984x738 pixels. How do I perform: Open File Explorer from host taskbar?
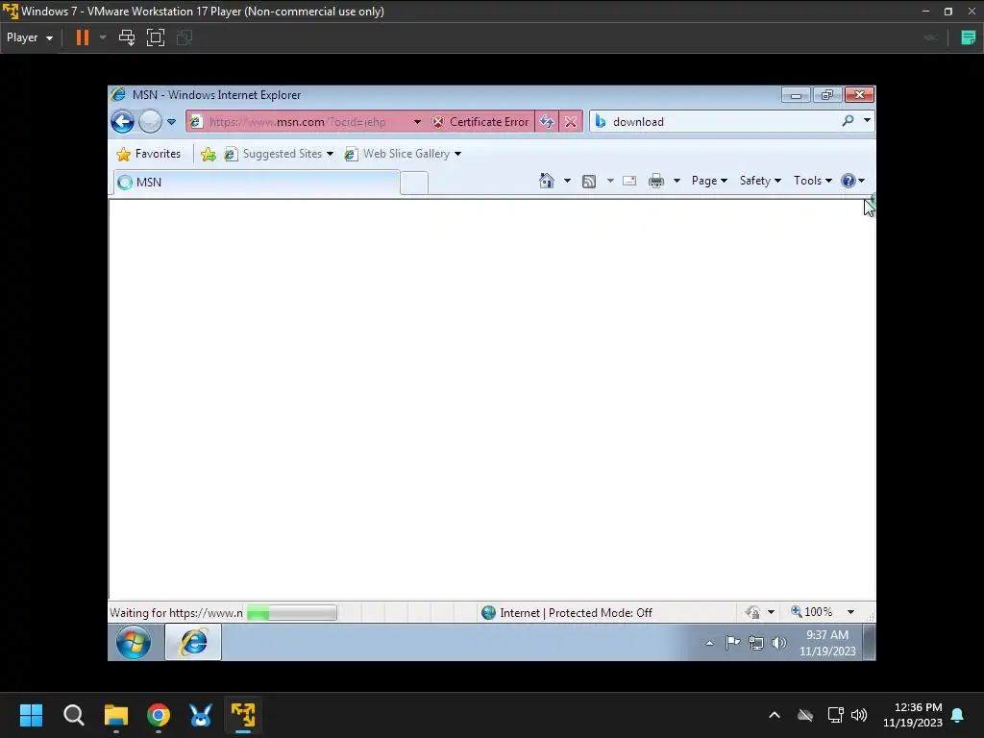(x=116, y=715)
